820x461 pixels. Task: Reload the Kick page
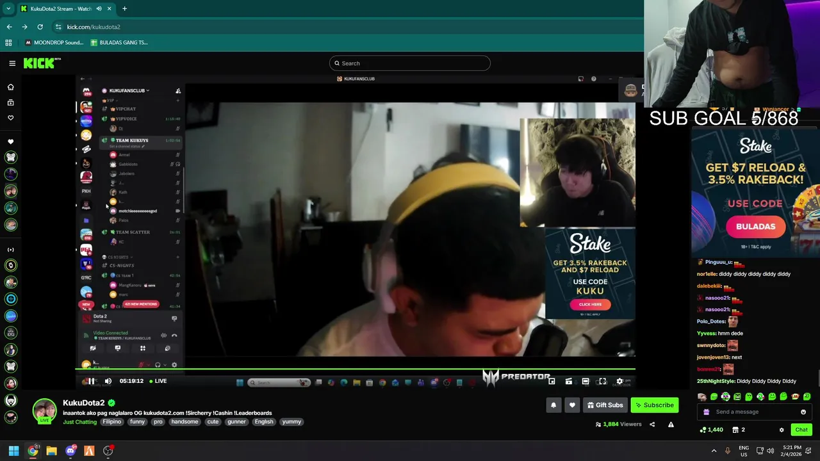[40, 27]
